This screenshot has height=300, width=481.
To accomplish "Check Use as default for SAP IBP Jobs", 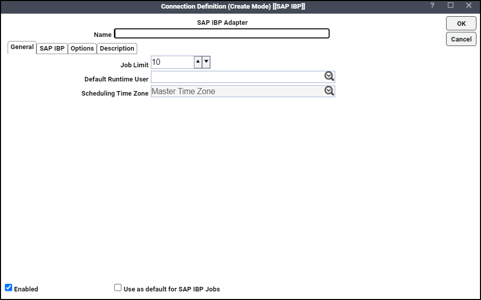I will (x=118, y=287).
